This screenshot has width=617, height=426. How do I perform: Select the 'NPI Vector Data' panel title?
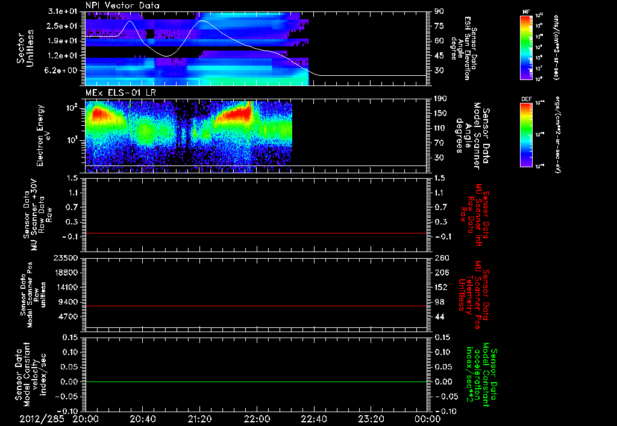tap(122, 5)
